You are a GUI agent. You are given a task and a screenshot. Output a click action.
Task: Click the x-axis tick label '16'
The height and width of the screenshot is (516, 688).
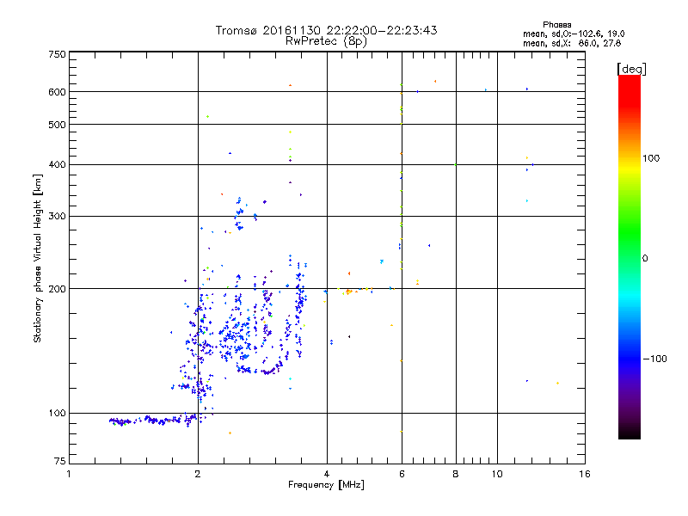585,474
